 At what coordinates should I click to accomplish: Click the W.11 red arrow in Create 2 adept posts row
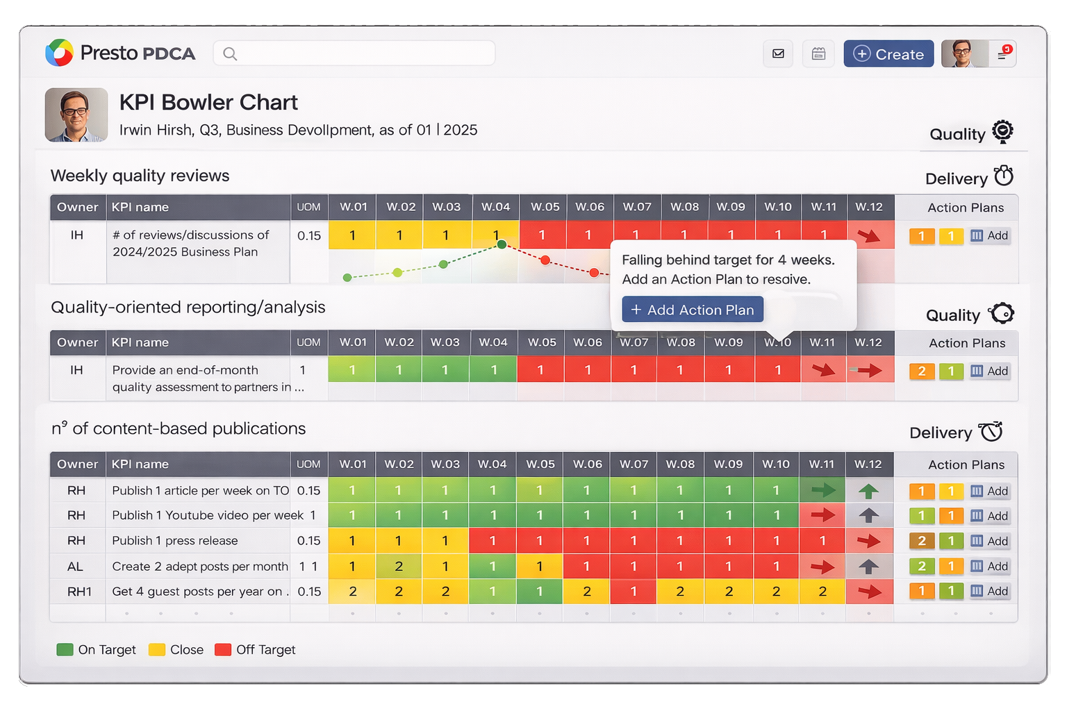823,567
